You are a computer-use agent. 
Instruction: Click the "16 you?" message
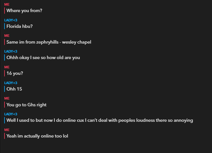[15, 73]
